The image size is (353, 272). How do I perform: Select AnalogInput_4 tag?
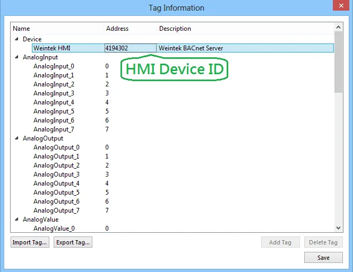(x=54, y=102)
